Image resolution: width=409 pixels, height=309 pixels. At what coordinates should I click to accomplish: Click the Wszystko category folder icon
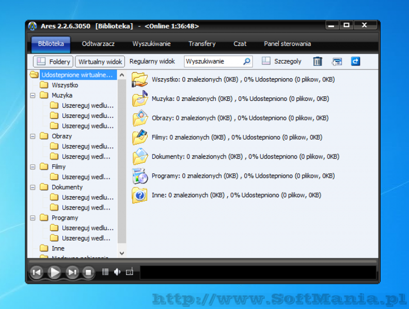[x=139, y=79]
